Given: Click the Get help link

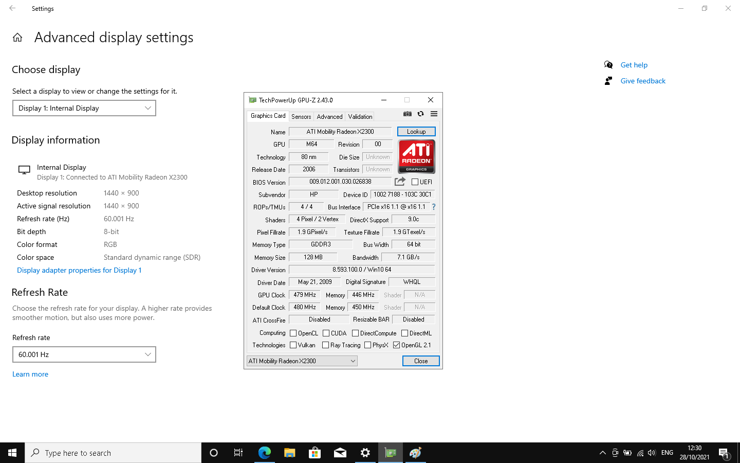Looking at the screenshot, I should click(634, 65).
